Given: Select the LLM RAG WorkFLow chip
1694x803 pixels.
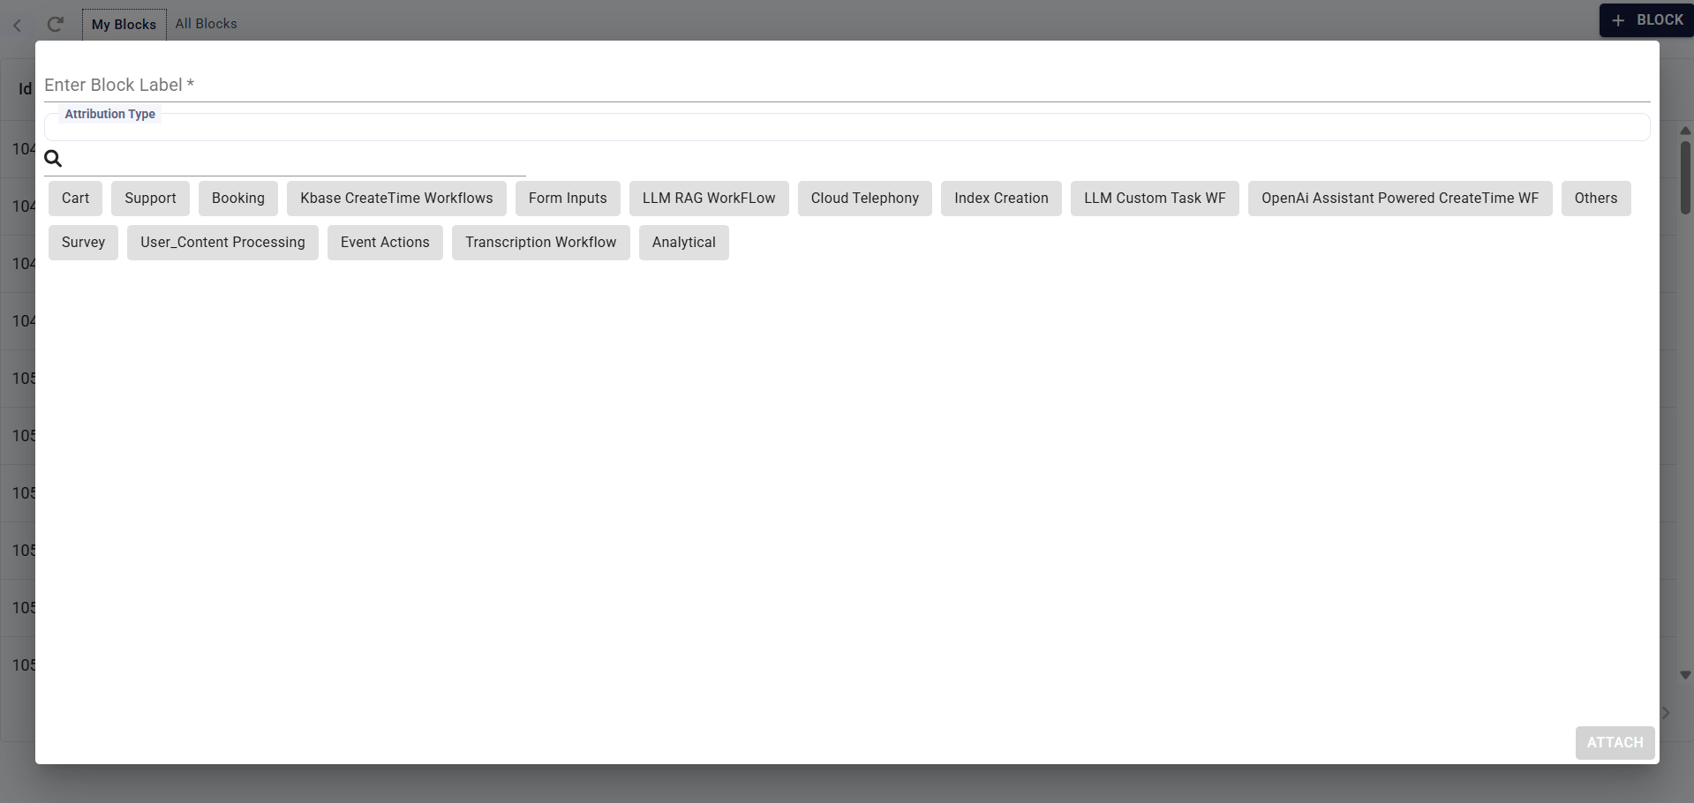Looking at the screenshot, I should [709, 199].
